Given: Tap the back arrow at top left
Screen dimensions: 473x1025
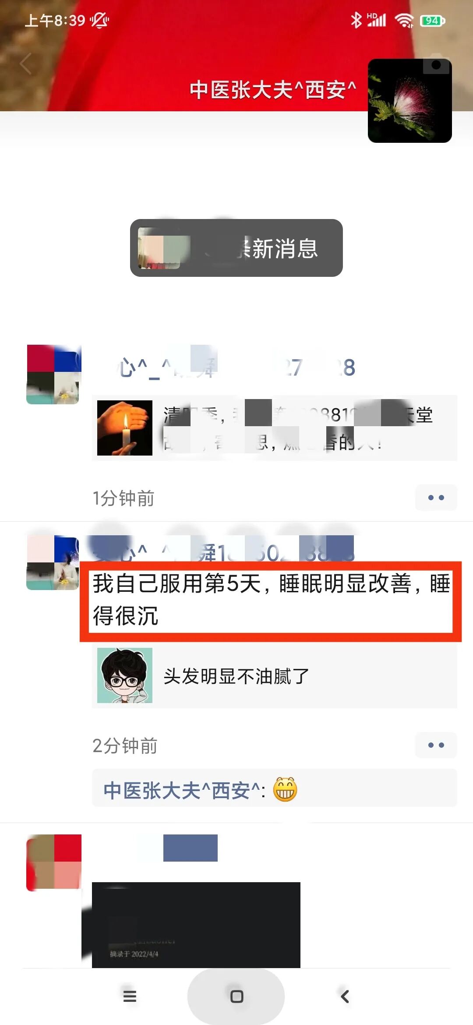Looking at the screenshot, I should tap(26, 64).
